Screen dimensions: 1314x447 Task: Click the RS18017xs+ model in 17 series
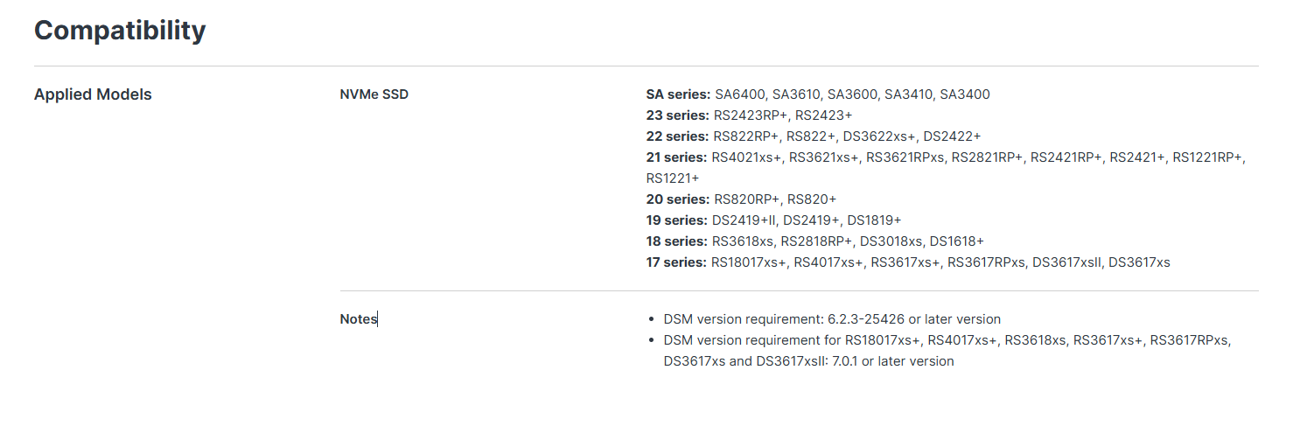point(749,262)
